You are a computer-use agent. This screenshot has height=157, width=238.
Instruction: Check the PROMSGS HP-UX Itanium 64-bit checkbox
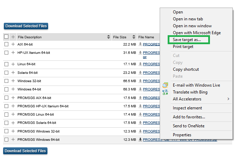(6, 106)
